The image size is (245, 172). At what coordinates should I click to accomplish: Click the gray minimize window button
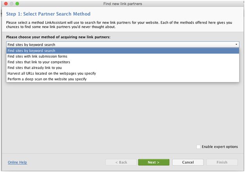(12, 4)
